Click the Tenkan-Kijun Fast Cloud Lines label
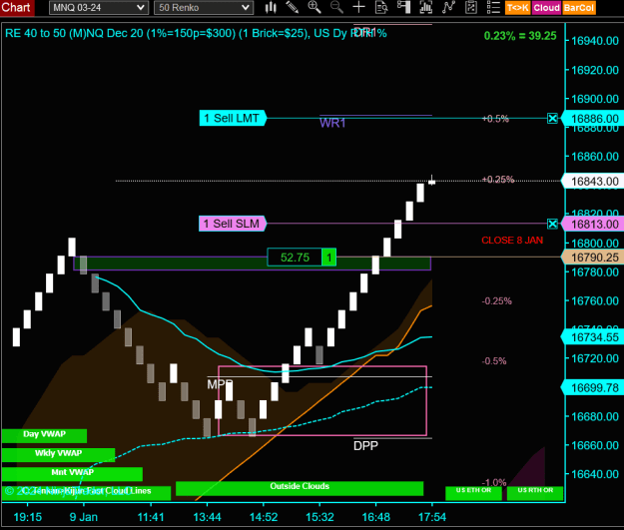Image resolution: width=624 pixels, height=530 pixels. (x=86, y=491)
